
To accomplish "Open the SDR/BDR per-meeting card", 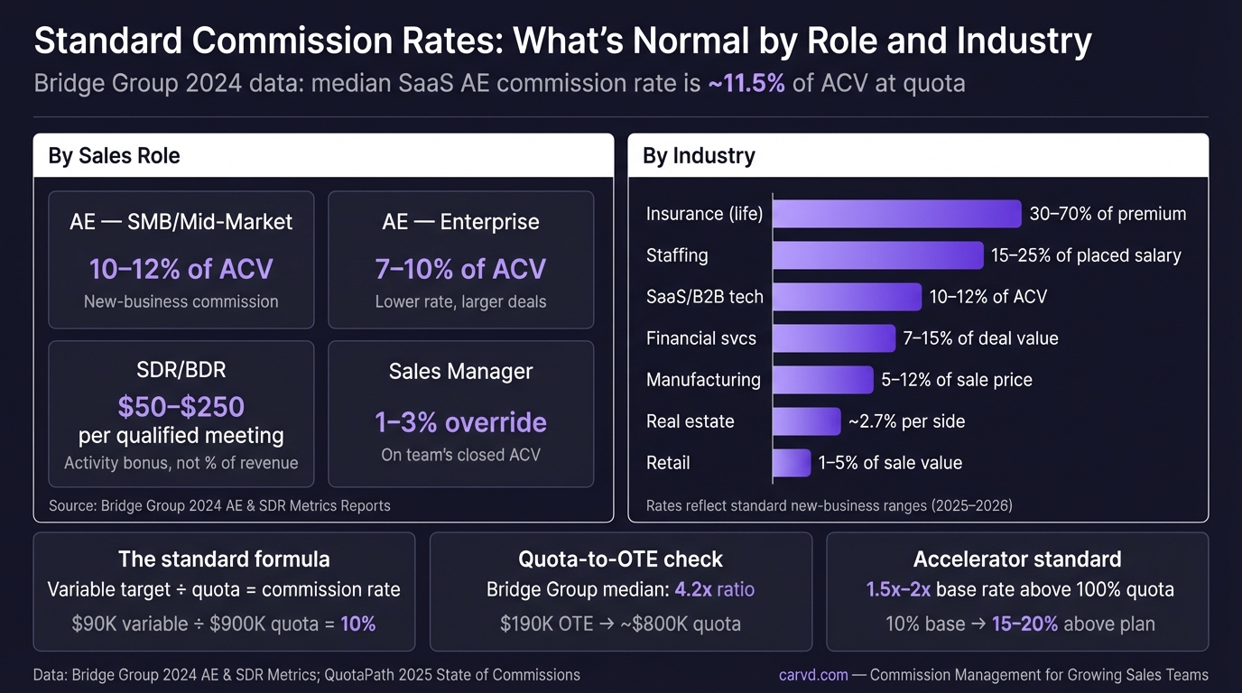I will point(181,413).
